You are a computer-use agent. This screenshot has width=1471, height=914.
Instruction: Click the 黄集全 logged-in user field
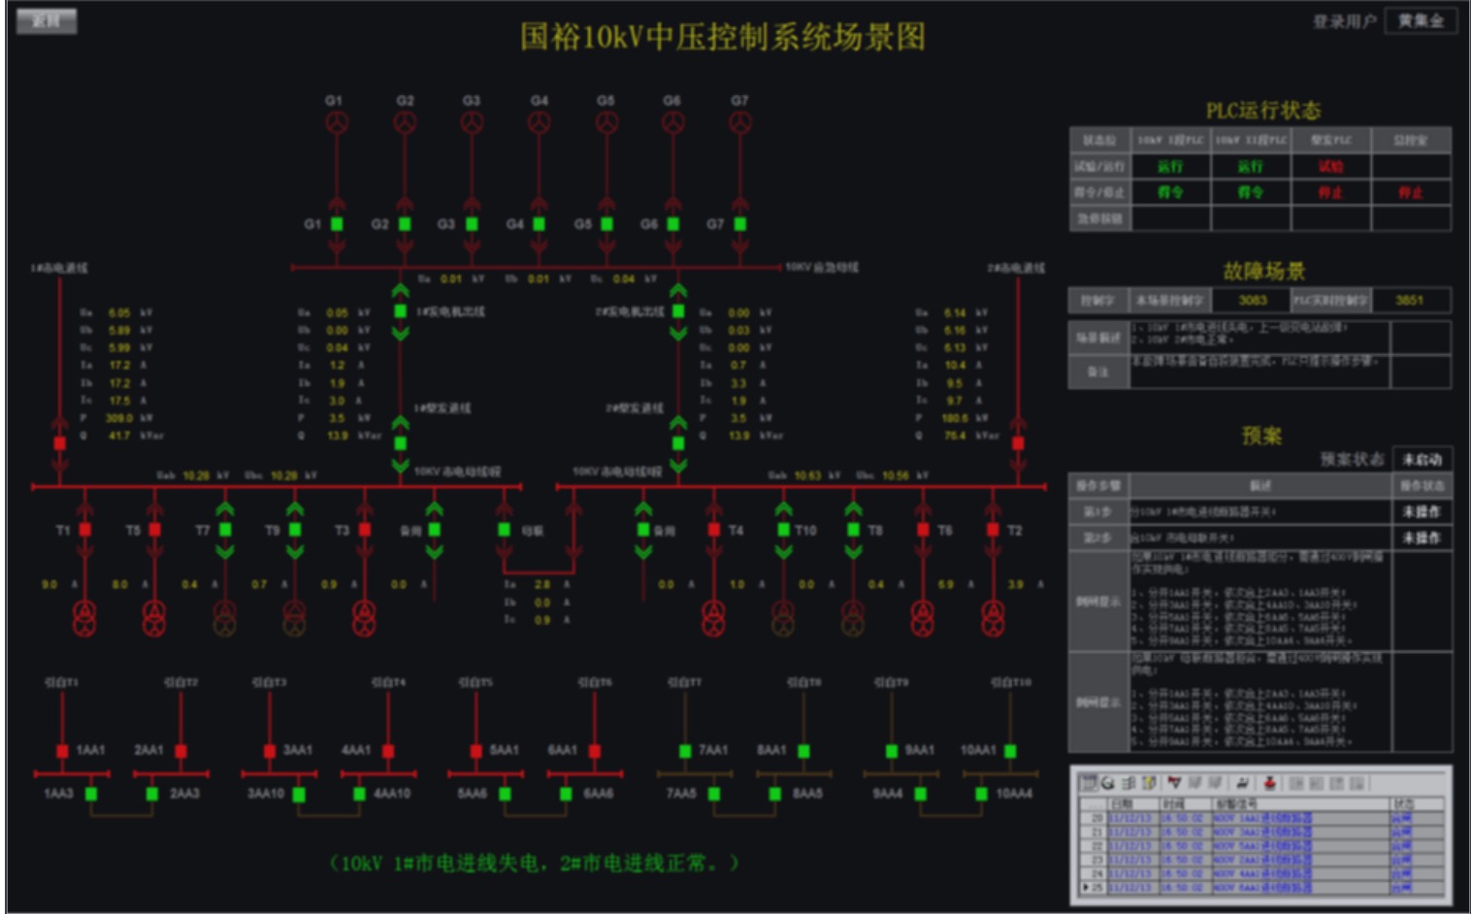tap(1422, 20)
